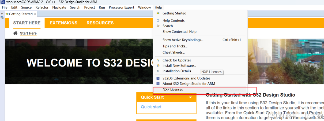Click the S32 Design Studio title-bar icon
The width and height of the screenshot is (324, 121).
coord(3,2)
